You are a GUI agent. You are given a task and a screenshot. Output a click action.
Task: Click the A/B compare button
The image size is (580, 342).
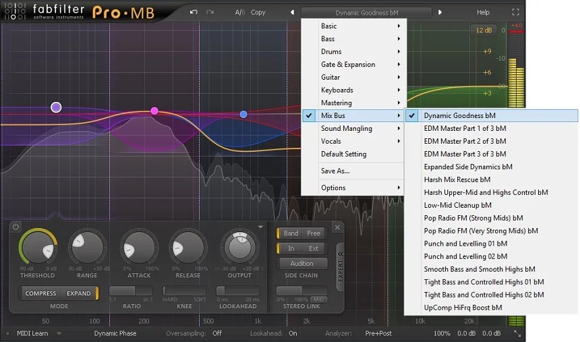tap(239, 12)
